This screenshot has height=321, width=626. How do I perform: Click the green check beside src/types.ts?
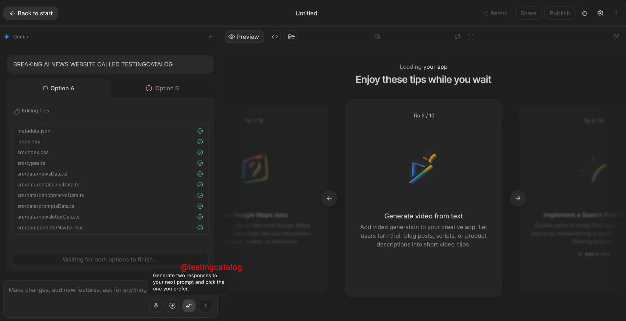pos(200,163)
